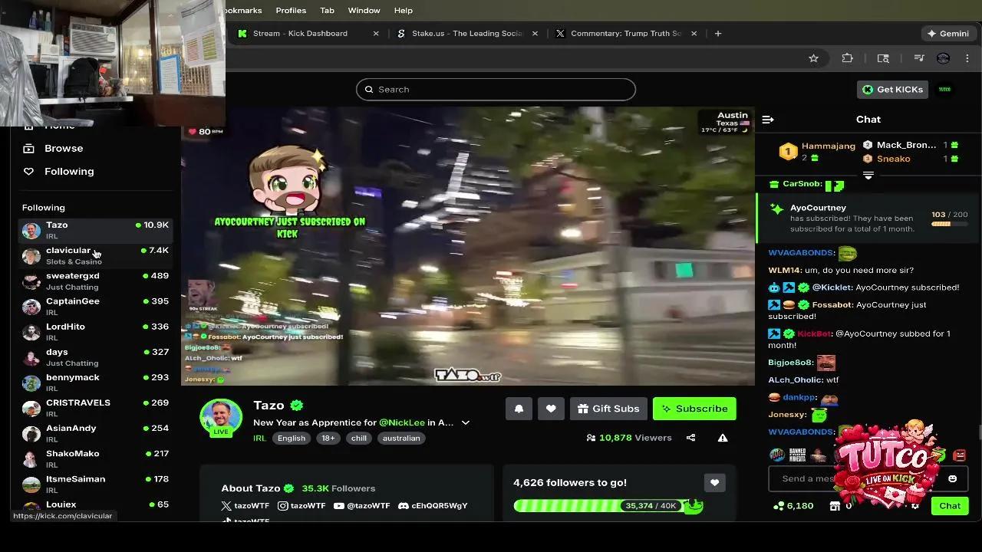Click the heart icon on follower goal card
This screenshot has height=552, width=982.
pos(714,482)
